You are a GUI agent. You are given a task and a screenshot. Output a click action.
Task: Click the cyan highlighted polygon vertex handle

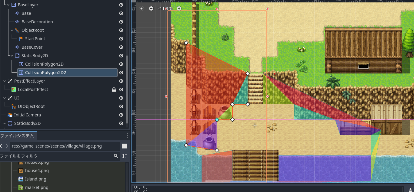[217, 120]
